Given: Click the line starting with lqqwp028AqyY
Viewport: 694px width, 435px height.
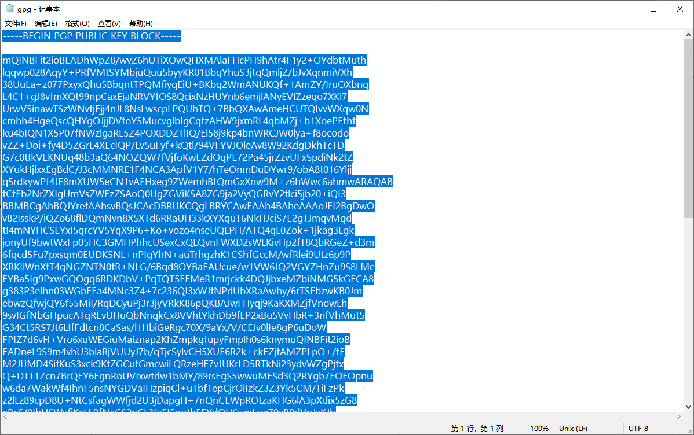Looking at the screenshot, I should click(x=177, y=72).
